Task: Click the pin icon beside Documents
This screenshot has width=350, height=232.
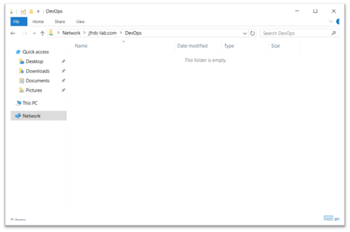Action: (63, 80)
